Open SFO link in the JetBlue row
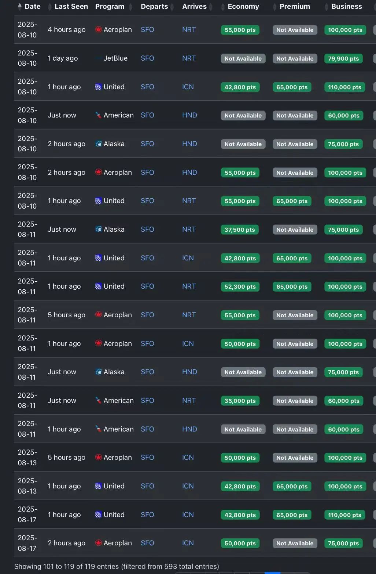This screenshot has height=574, width=376. pyautogui.click(x=147, y=58)
